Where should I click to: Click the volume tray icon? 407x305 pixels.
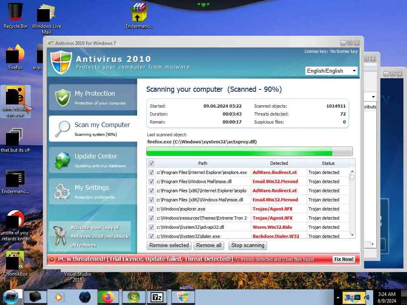(x=367, y=297)
